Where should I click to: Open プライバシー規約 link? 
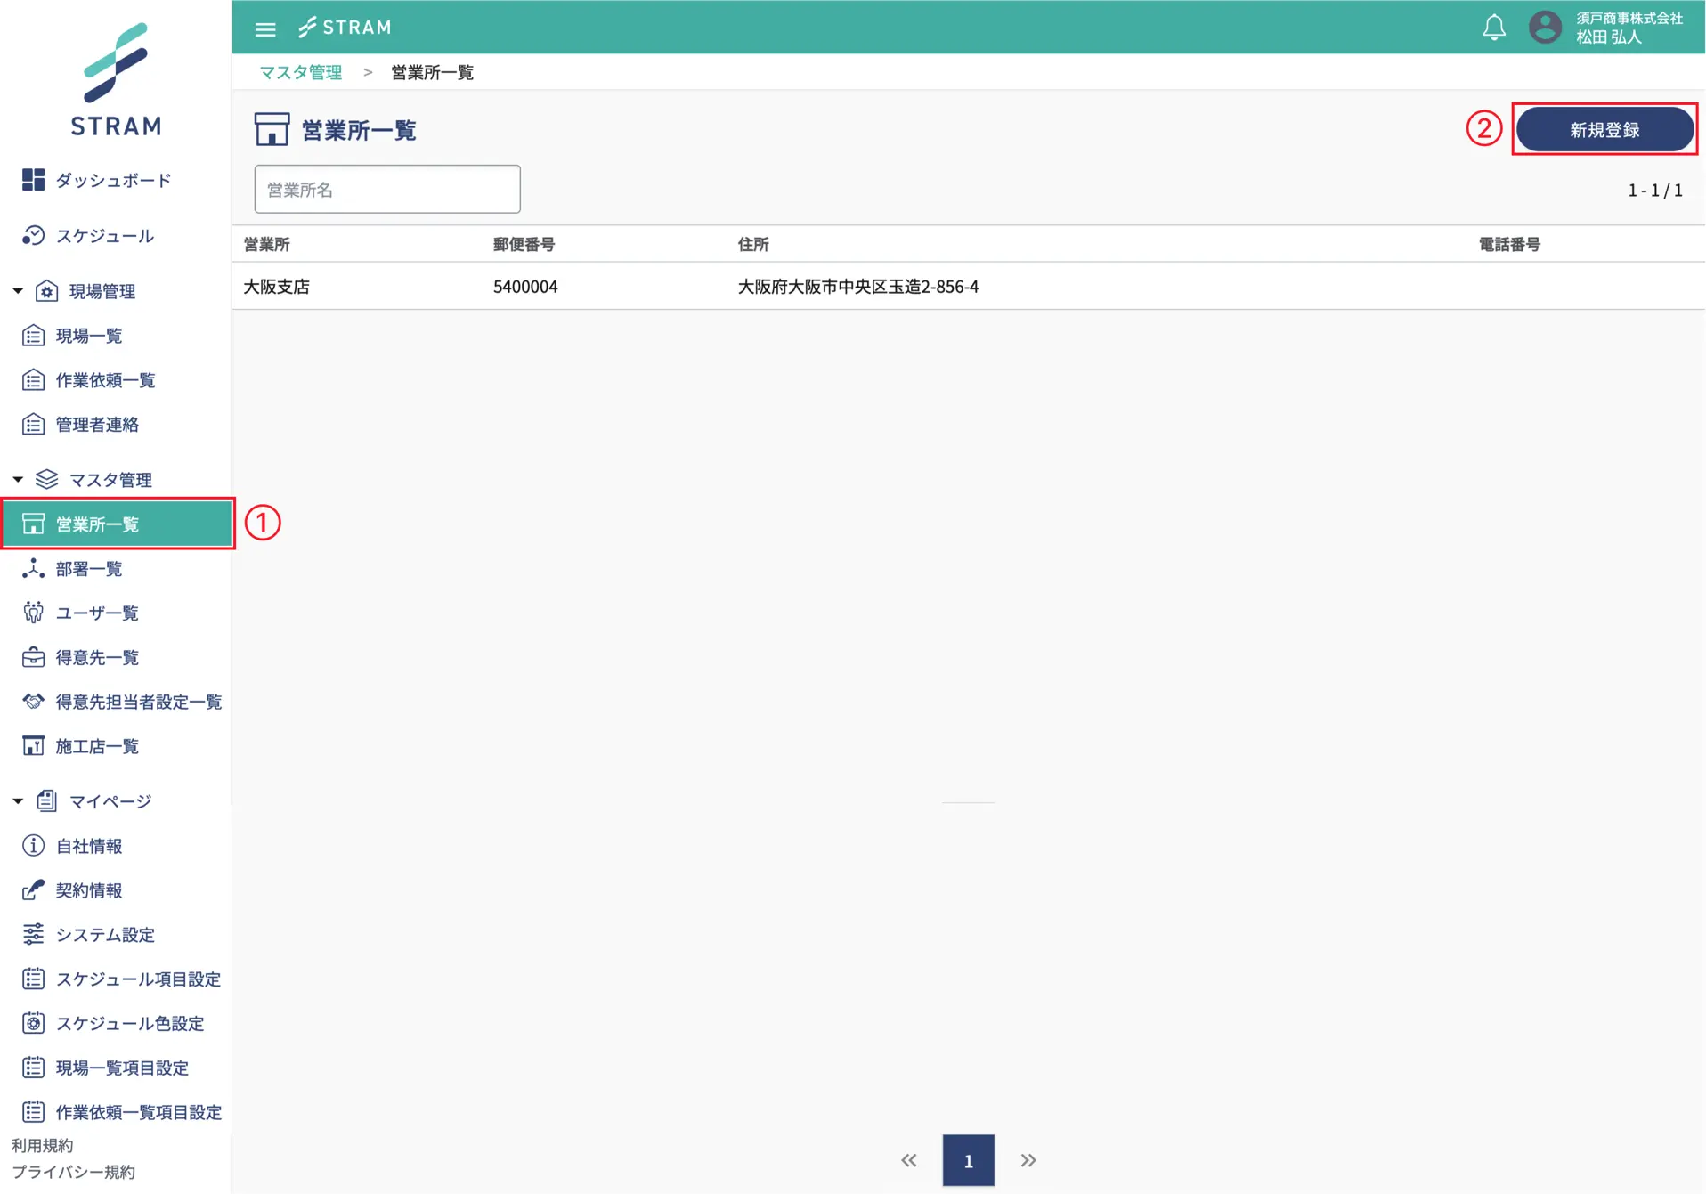tap(74, 1172)
